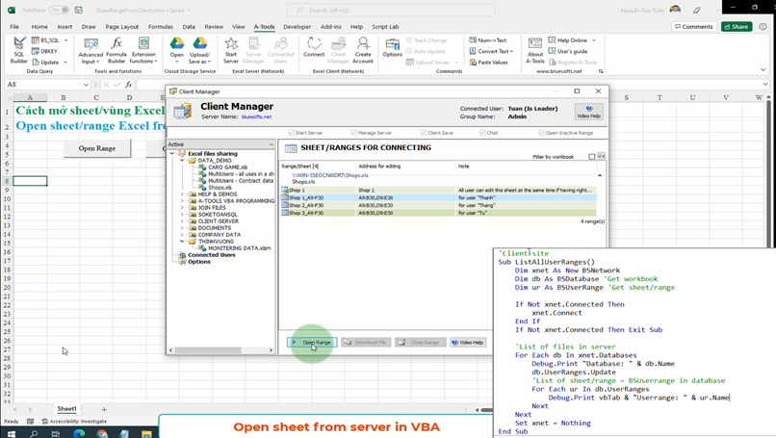Switch to the Script Lab tab

click(x=385, y=27)
